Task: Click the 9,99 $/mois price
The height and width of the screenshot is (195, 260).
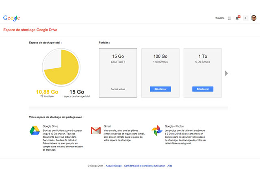Action: (x=203, y=62)
